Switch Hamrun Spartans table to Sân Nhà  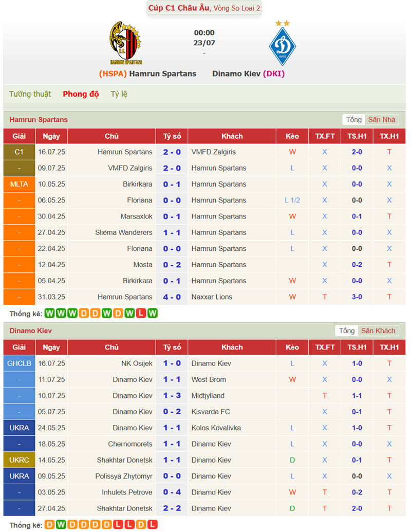pos(382,119)
